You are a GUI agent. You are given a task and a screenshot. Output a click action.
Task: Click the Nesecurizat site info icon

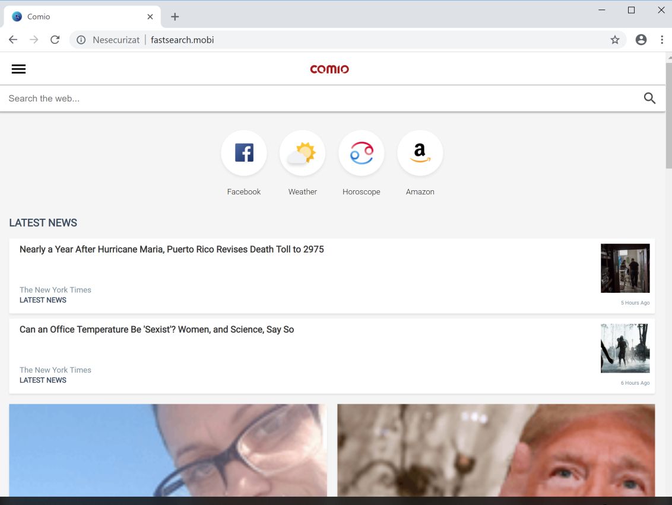(x=80, y=39)
